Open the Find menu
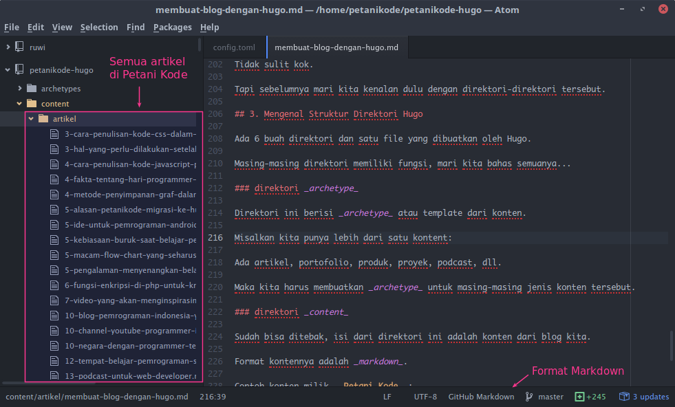Viewport: 675px width, 407px height. [x=136, y=27]
